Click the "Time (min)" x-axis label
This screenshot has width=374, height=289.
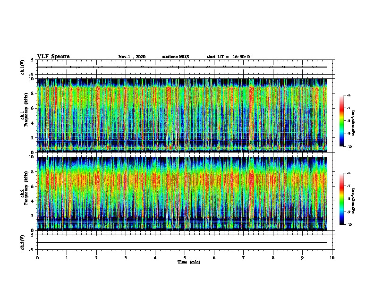[x=189, y=262]
